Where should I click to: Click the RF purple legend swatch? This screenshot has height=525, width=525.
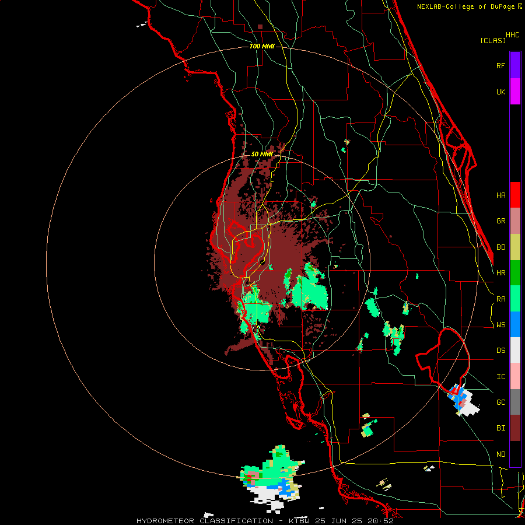coord(515,65)
